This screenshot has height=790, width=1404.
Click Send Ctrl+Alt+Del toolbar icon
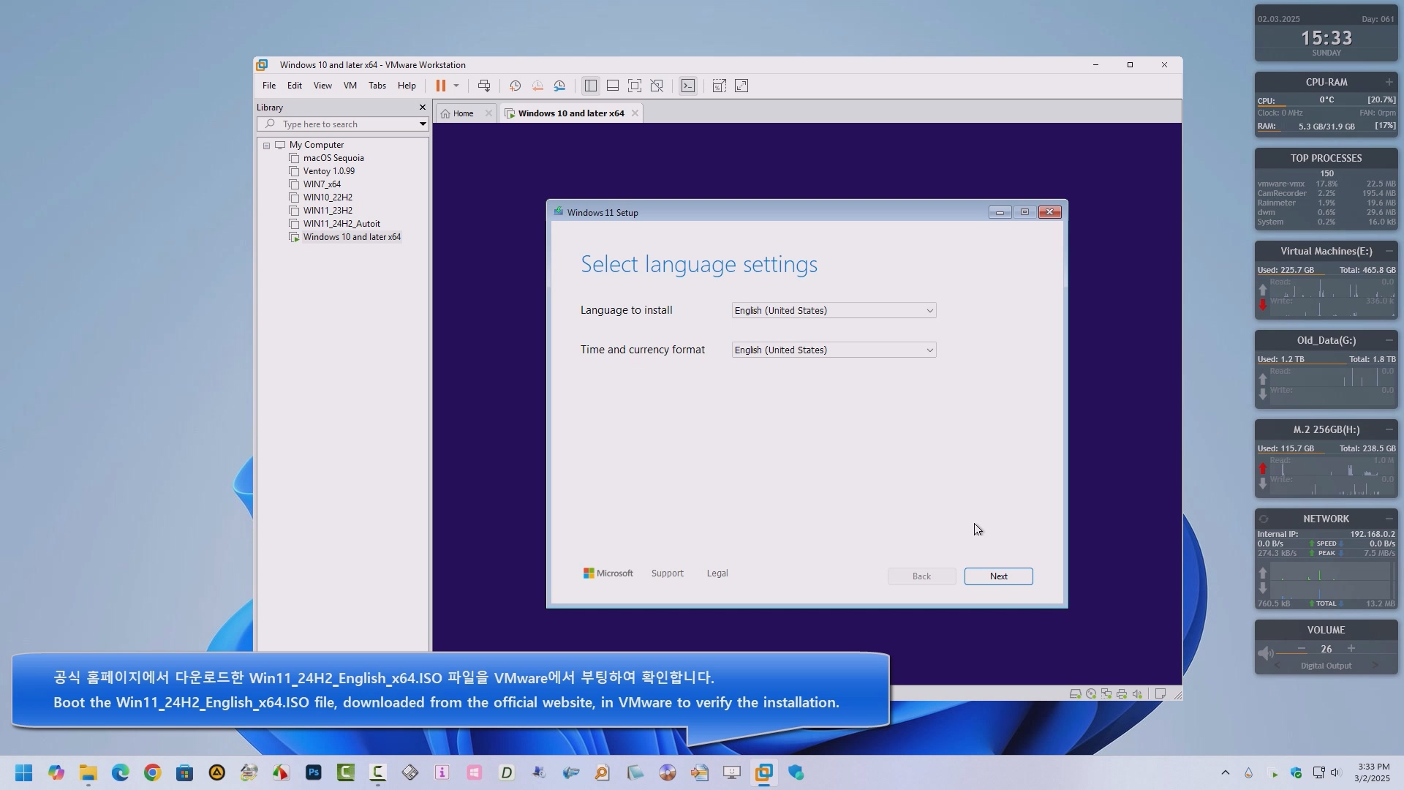point(484,86)
